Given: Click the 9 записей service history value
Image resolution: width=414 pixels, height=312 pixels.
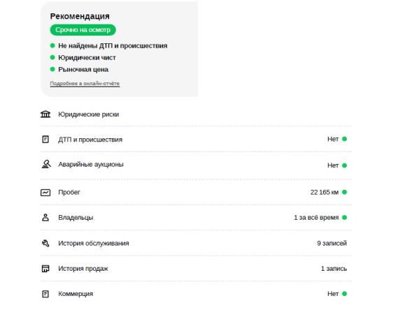Looking at the screenshot, I should point(332,243).
